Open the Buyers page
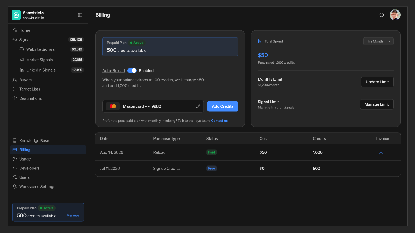Viewport: 415px width, 233px height. [48, 80]
